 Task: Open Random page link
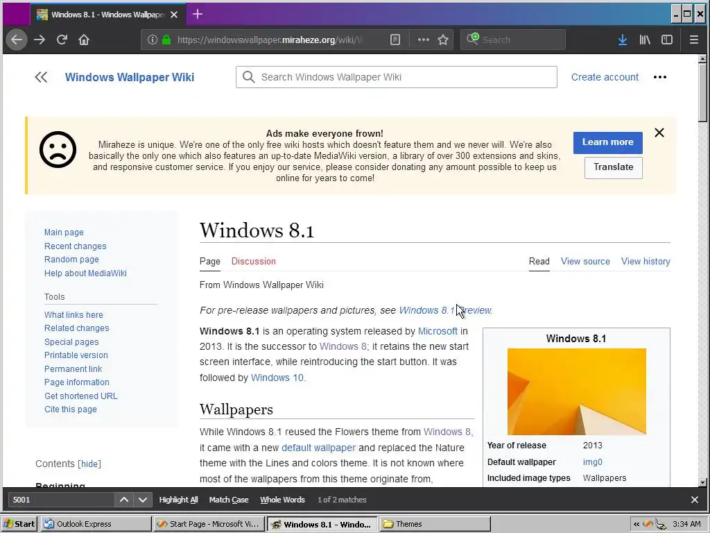pyautogui.click(x=71, y=260)
